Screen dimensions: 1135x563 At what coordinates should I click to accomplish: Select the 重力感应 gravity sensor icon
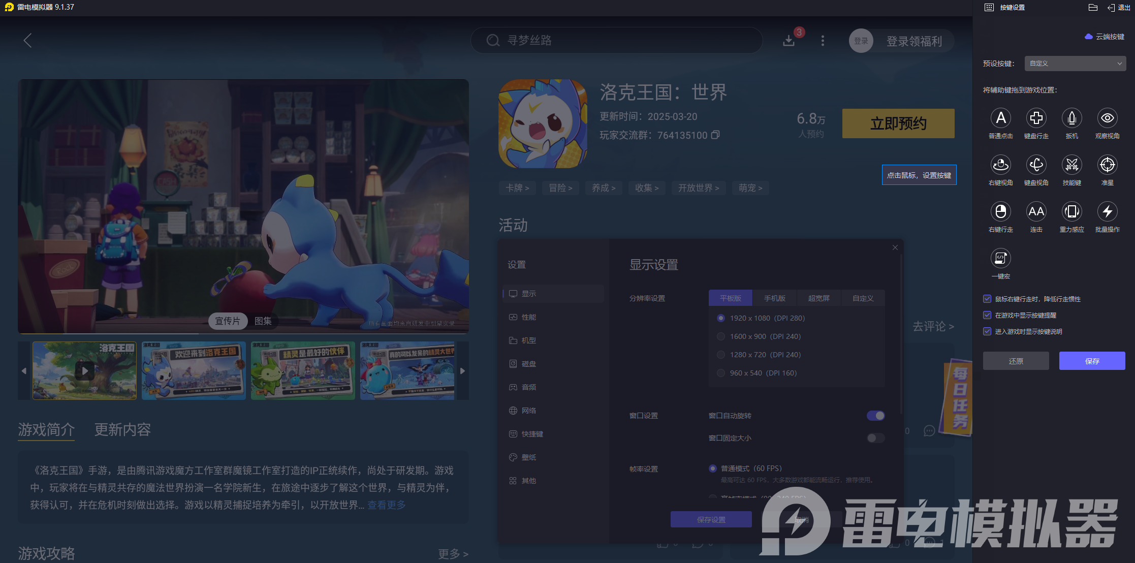coord(1071,212)
